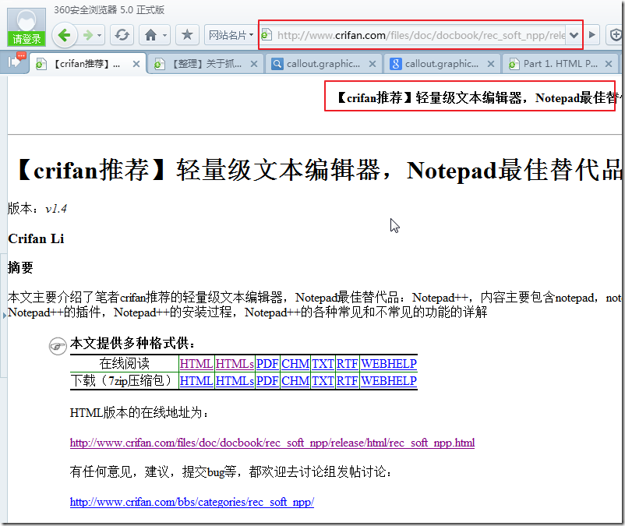Click the 在线阅读 table cell
This screenshot has width=625, height=526.
click(x=124, y=363)
